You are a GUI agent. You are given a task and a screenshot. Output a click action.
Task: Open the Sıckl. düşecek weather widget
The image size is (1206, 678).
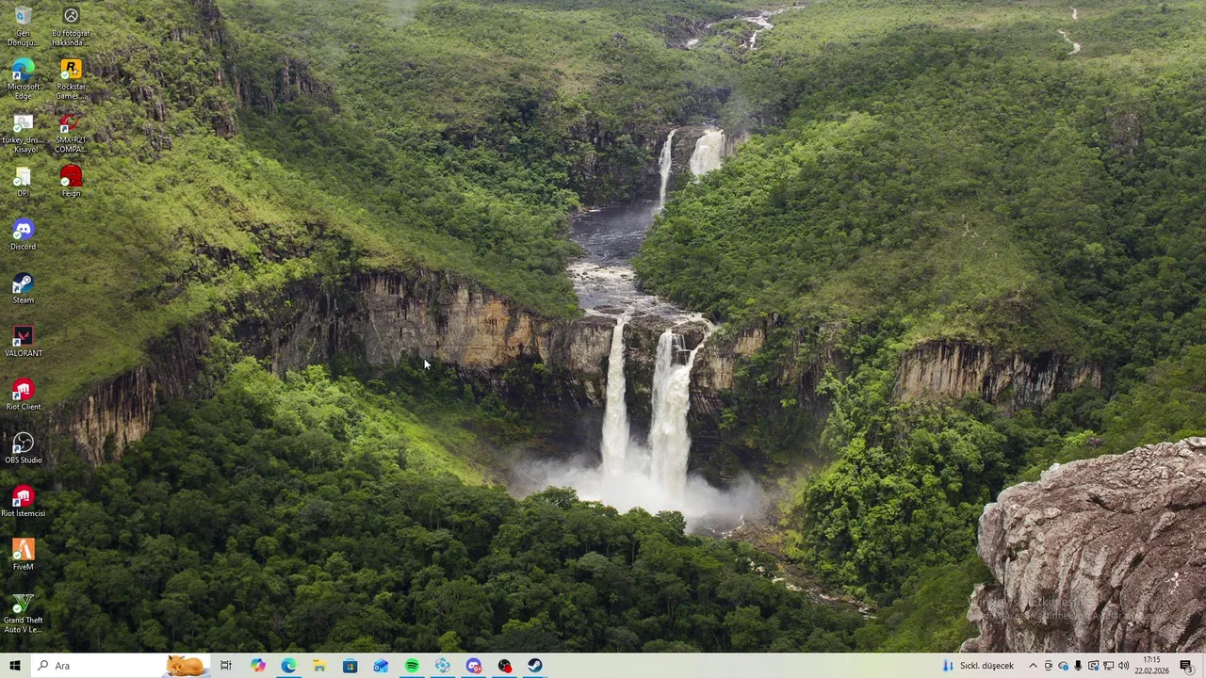pos(978,666)
